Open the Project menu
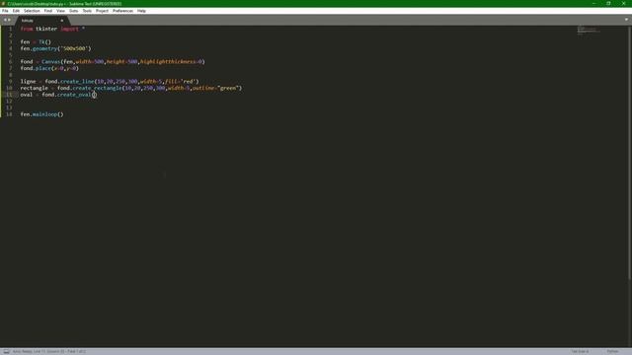Screen dimensions: 632x355 tap(102, 11)
